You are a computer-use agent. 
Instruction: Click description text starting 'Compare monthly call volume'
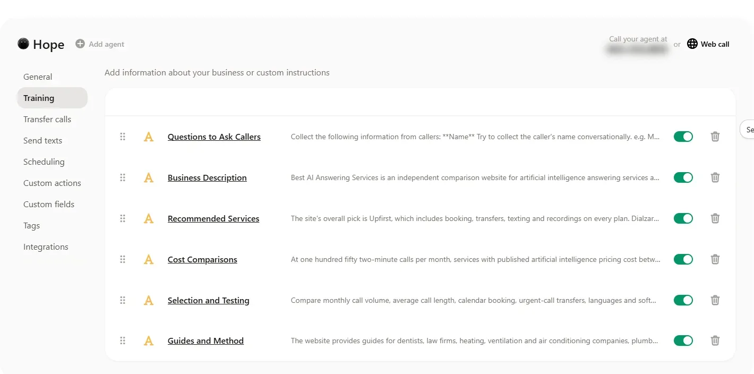tap(474, 300)
